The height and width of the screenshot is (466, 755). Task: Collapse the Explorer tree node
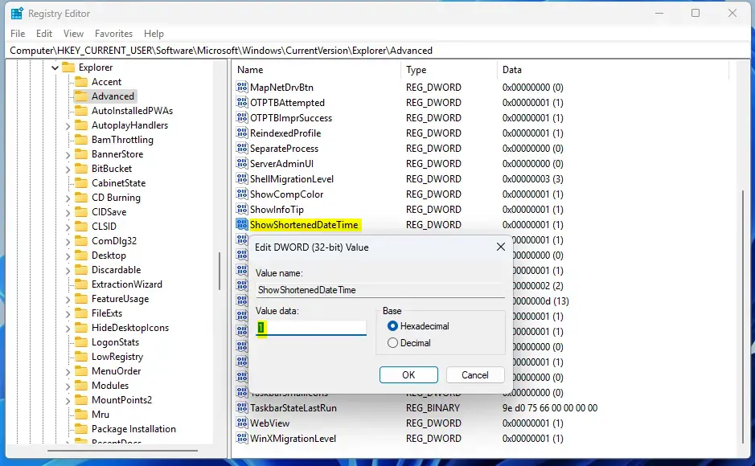[x=55, y=67]
